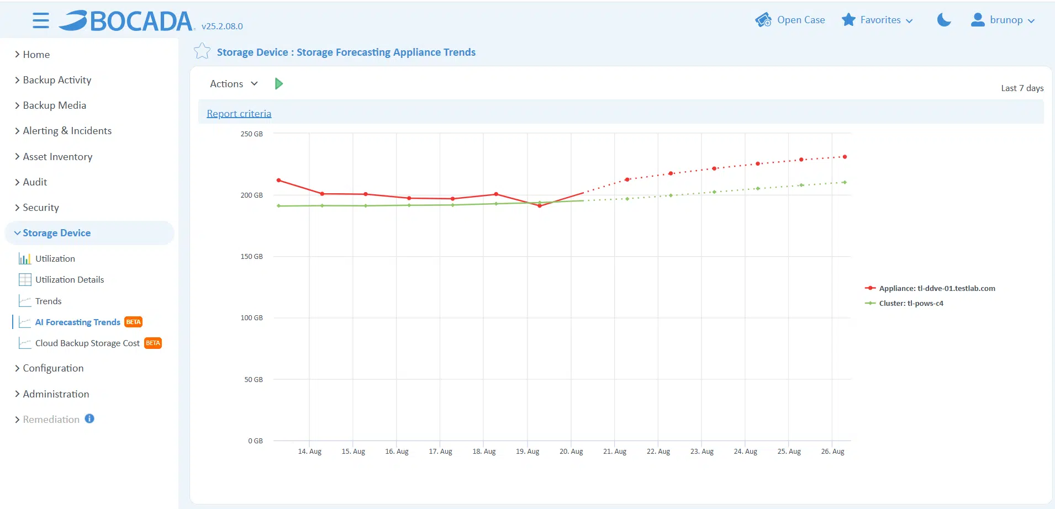Expand the Administration section
This screenshot has height=509, width=1055.
tap(51, 394)
